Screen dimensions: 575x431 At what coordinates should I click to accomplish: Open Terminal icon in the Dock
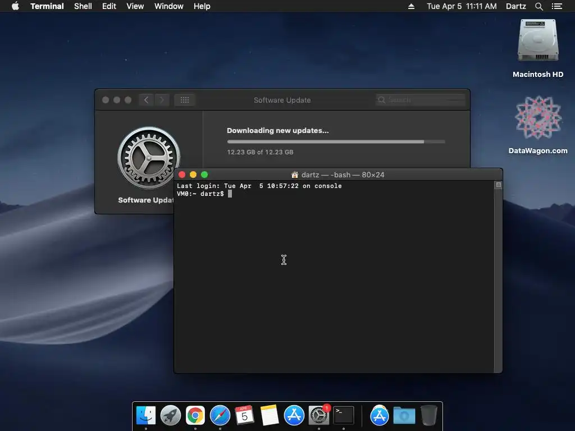344,415
